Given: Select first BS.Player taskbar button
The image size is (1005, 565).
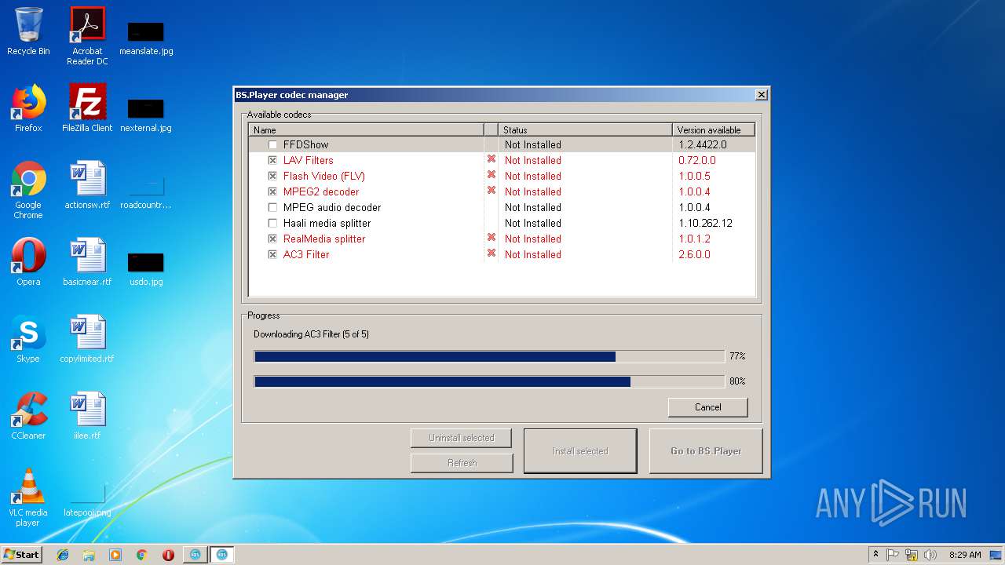Looking at the screenshot, I should coord(196,555).
